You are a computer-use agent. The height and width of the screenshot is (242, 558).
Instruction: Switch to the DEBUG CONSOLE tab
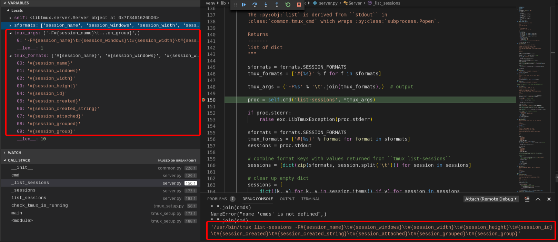(258, 199)
